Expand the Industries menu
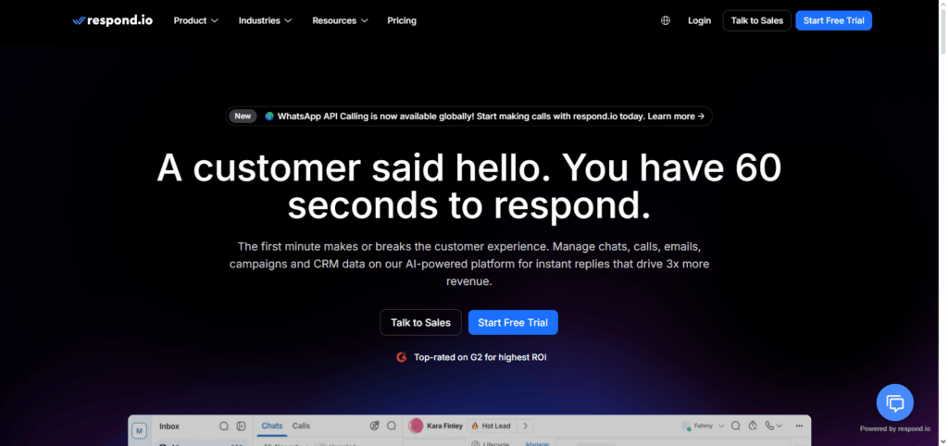This screenshot has width=948, height=446. click(265, 20)
